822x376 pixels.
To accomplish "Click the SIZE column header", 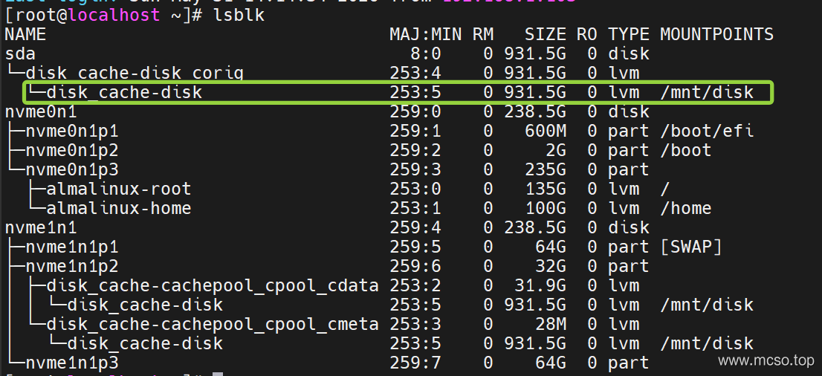I will pos(546,35).
